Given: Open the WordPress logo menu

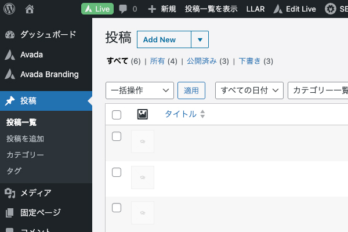Looking at the screenshot, I should pyautogui.click(x=9, y=9).
